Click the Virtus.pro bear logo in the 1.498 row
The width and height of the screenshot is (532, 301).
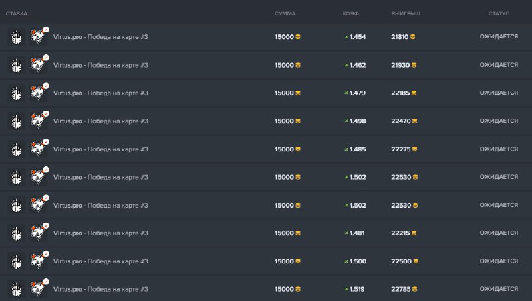coord(39,121)
